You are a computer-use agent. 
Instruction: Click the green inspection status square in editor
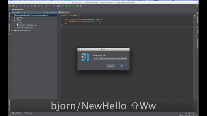[x=195, y=16]
